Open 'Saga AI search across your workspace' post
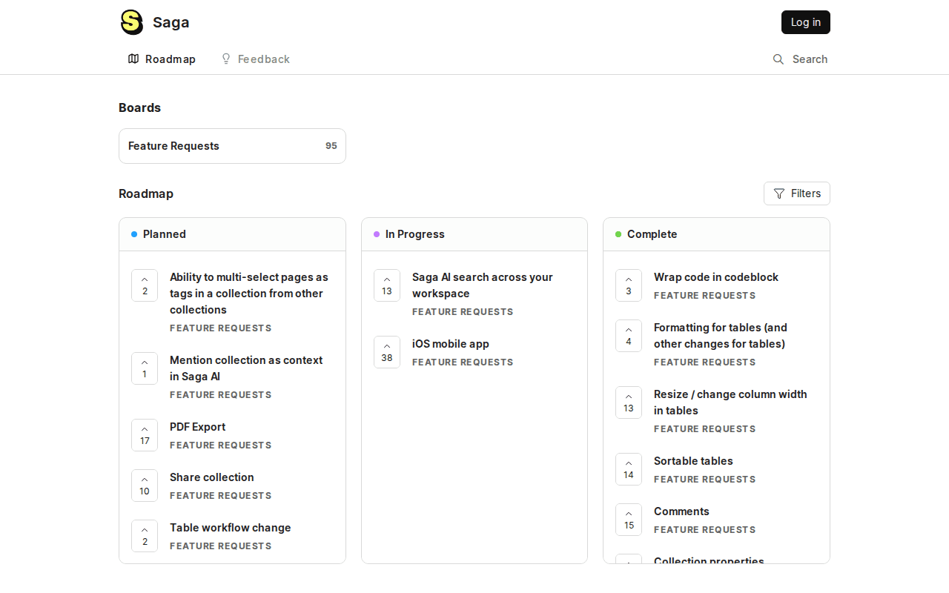The width and height of the screenshot is (949, 593). [x=483, y=285]
